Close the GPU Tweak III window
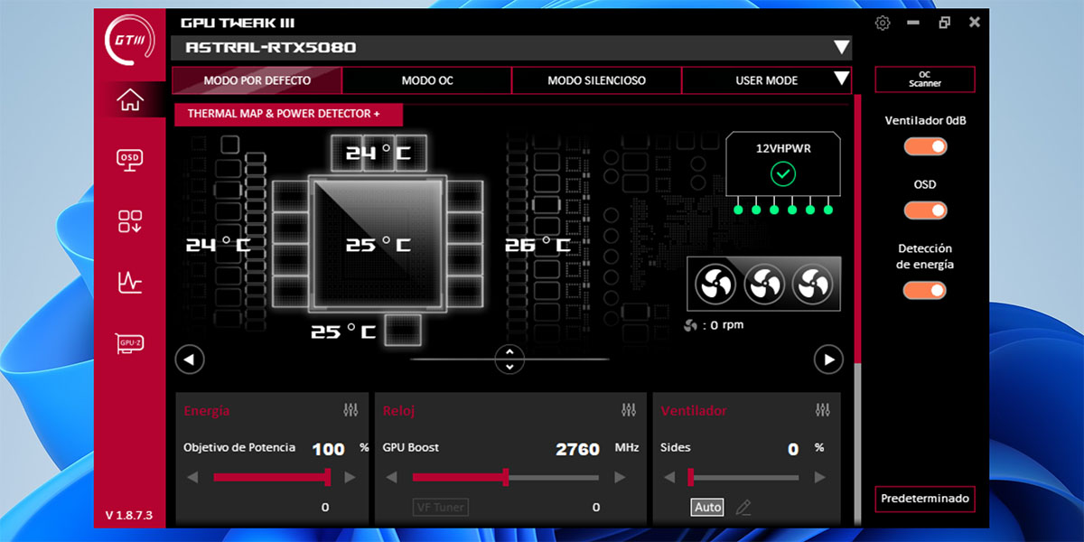This screenshot has height=542, width=1084. point(975,23)
